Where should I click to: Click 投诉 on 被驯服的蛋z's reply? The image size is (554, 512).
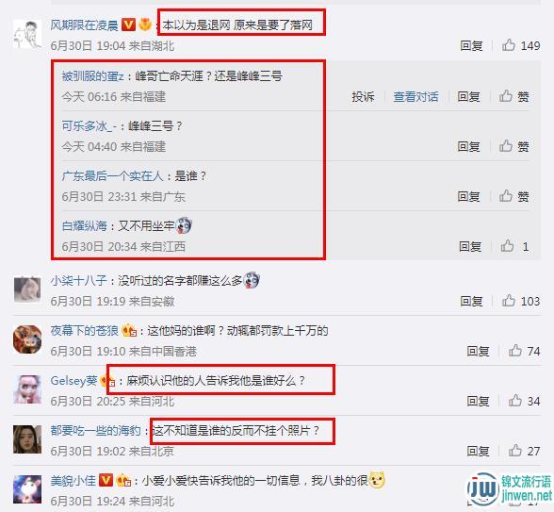[363, 96]
